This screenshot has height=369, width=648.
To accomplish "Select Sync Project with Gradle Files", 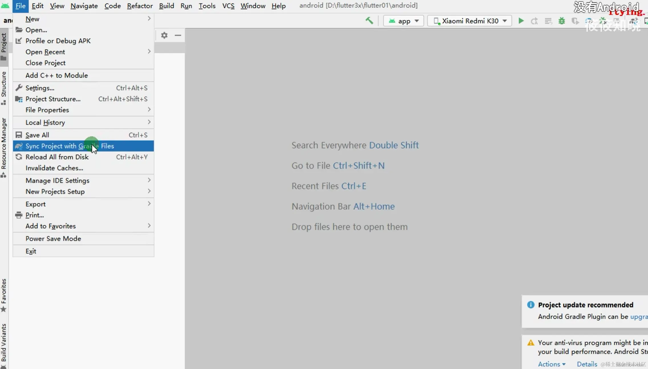I will [70, 146].
